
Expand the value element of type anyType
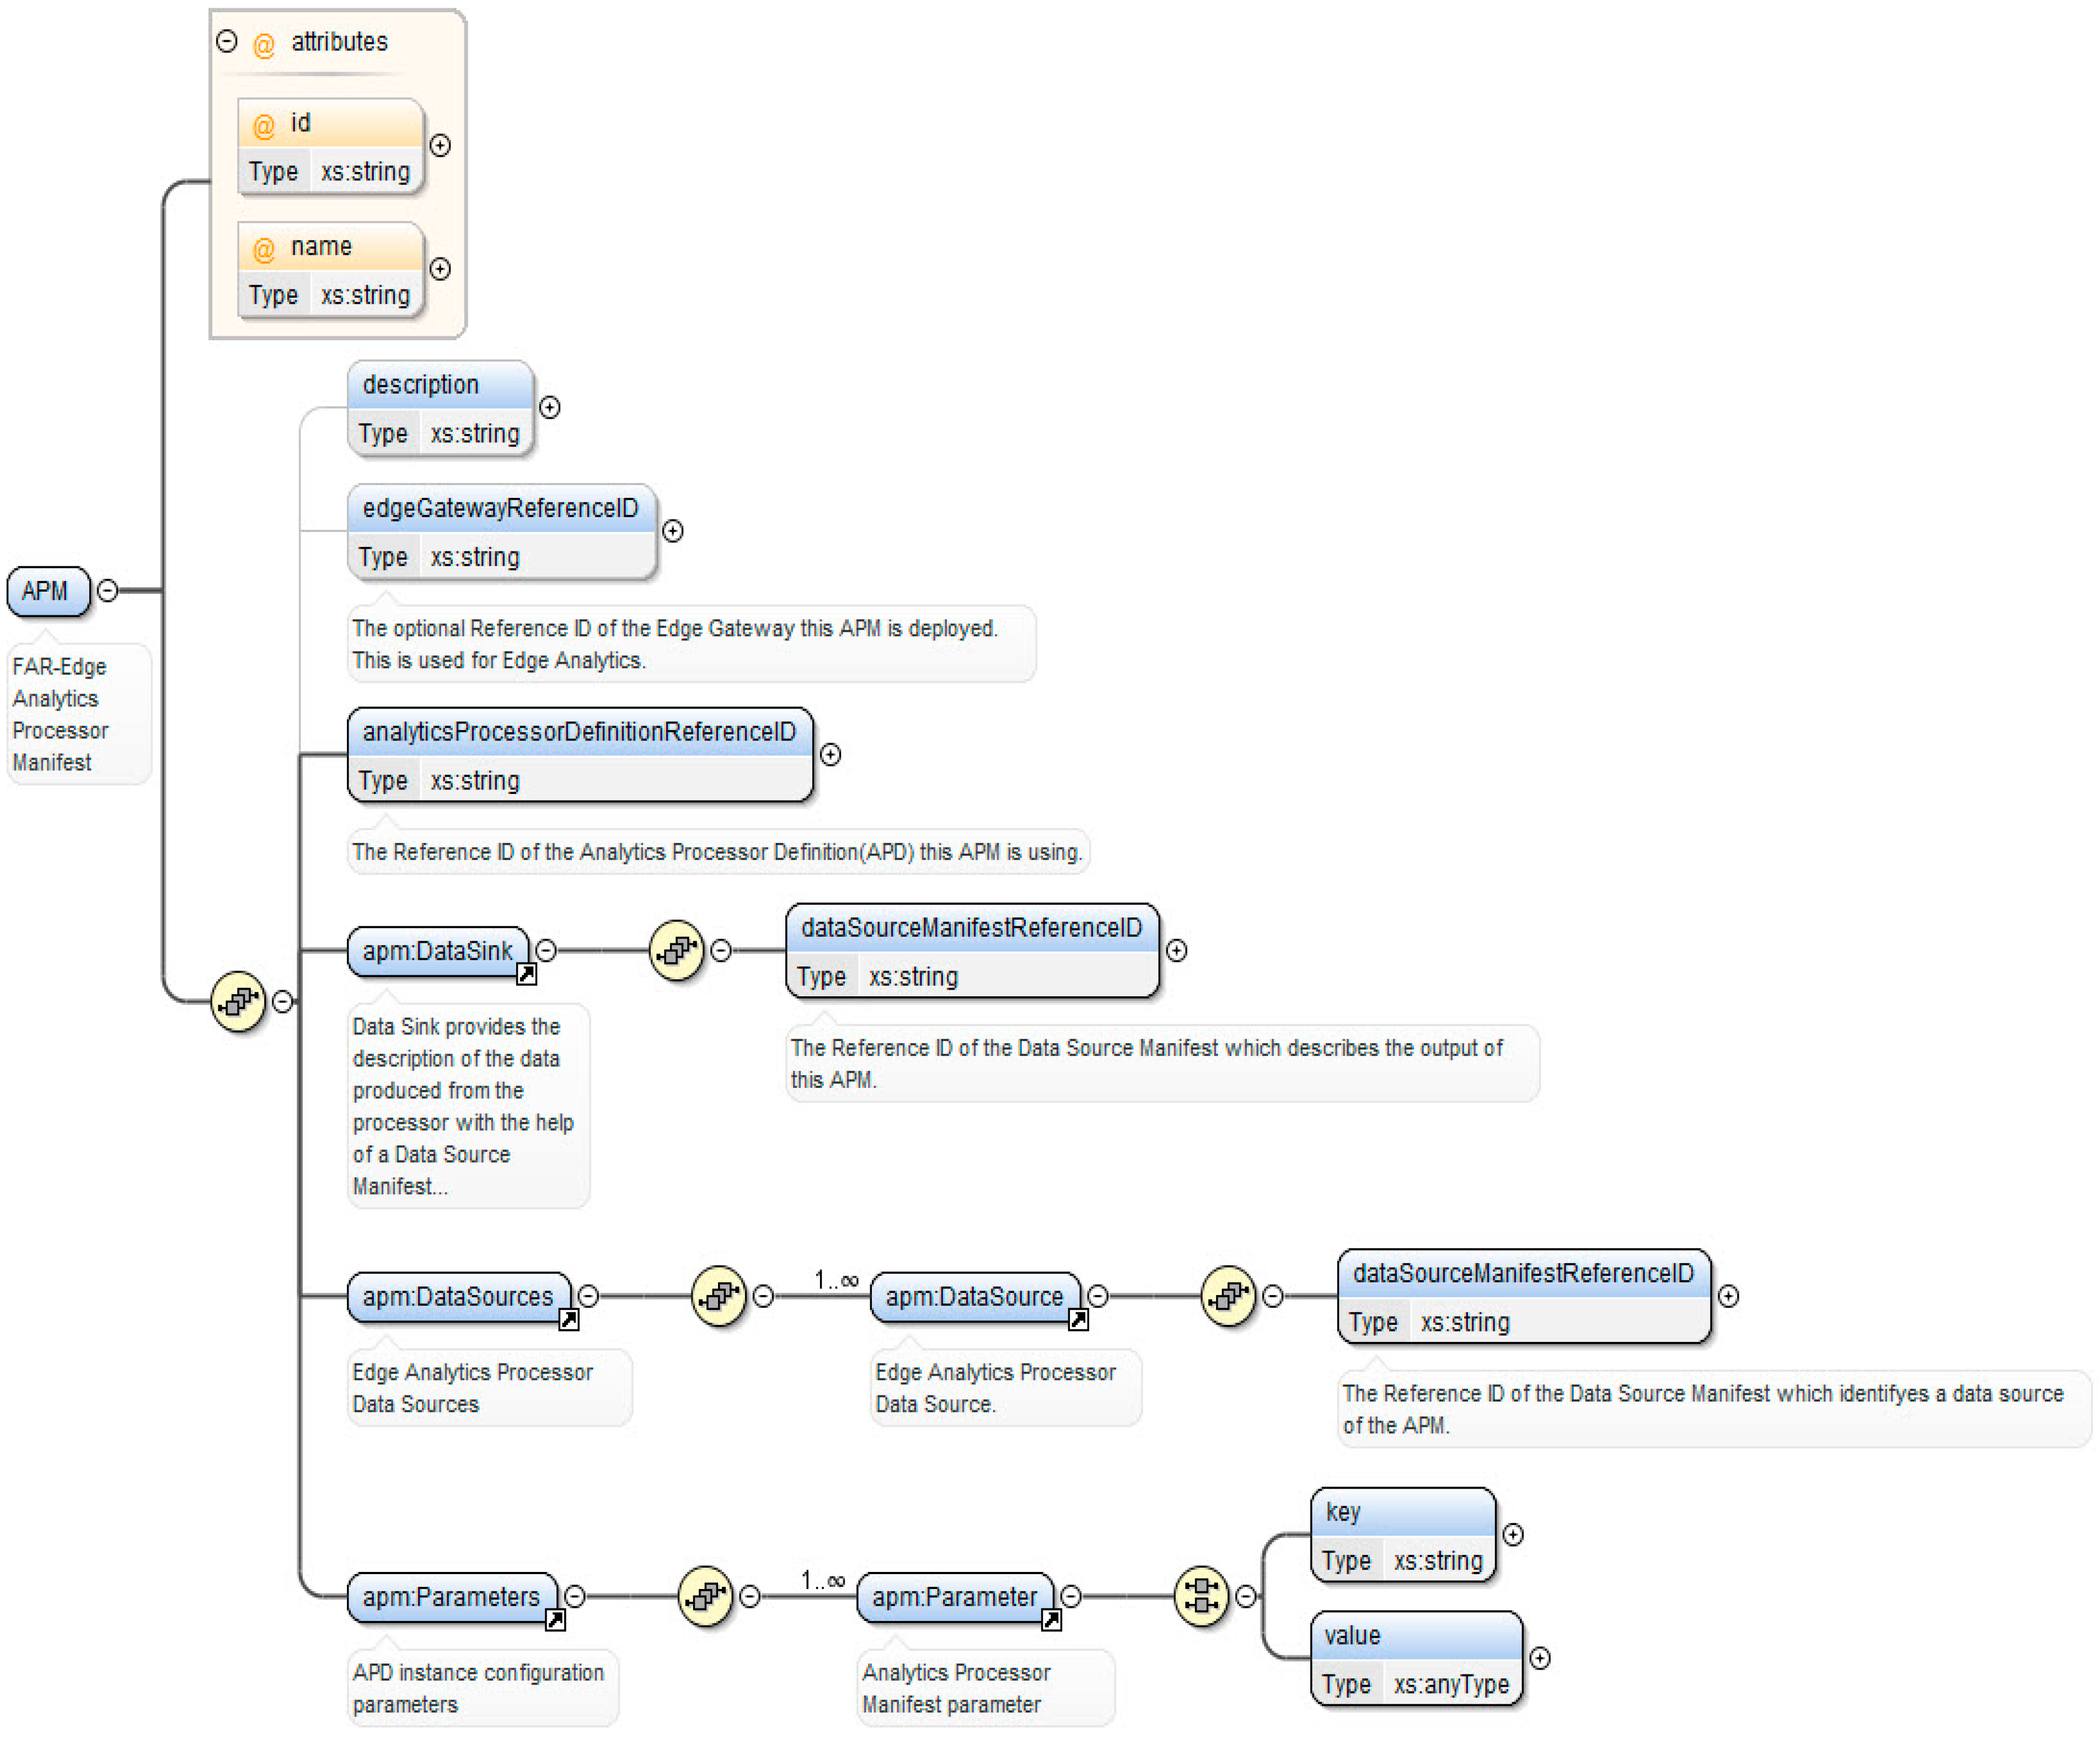[1540, 1659]
